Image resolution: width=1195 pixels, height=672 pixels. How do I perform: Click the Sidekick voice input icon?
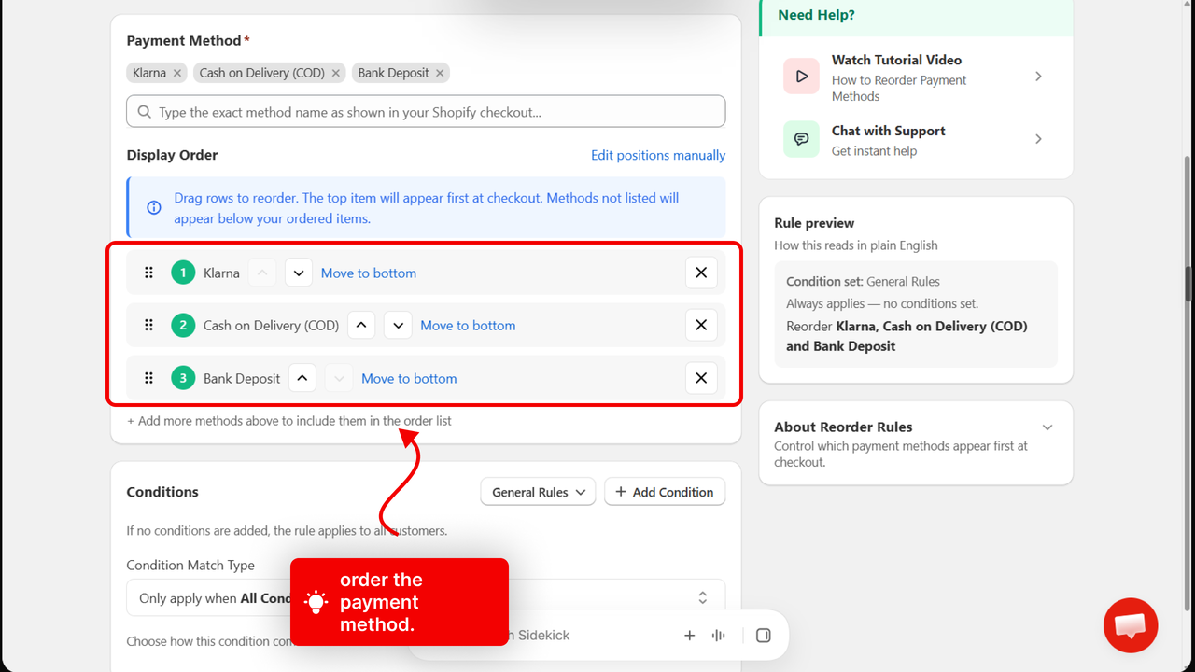pos(719,636)
